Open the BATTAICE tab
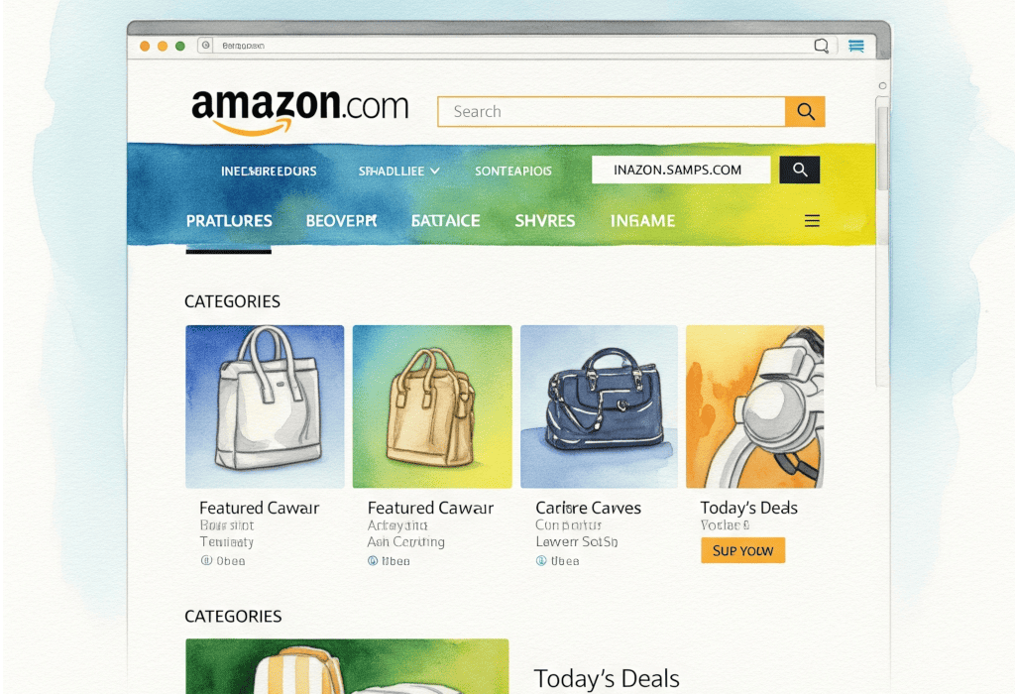The image size is (1015, 694). point(445,221)
